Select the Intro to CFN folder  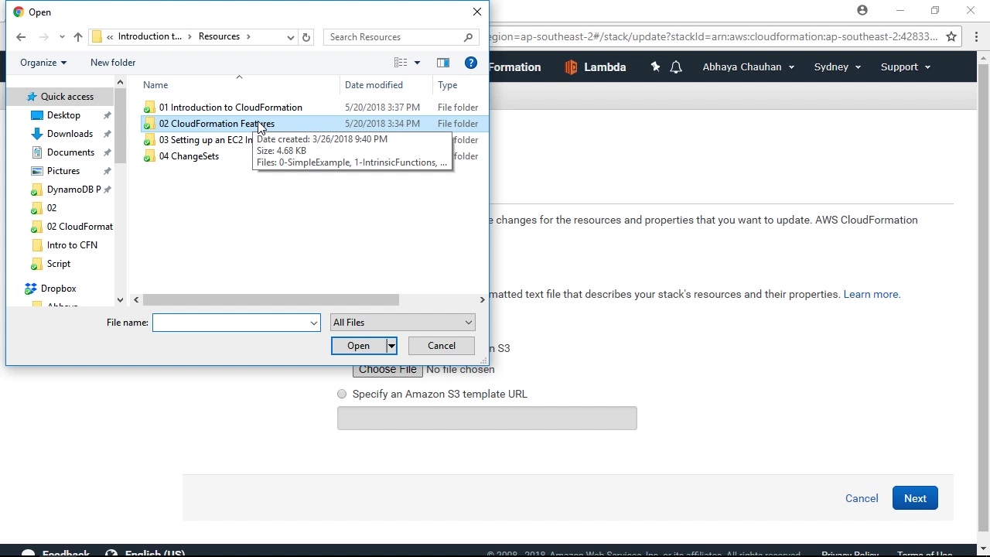pyautogui.click(x=72, y=245)
